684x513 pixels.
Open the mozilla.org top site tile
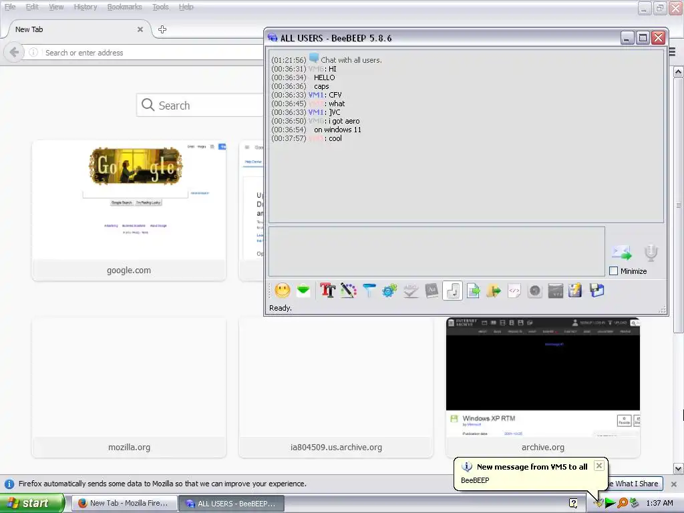click(129, 388)
